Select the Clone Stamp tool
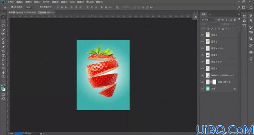 pyautogui.click(x=3, y=43)
